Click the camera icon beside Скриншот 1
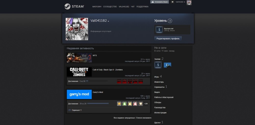This screenshot has width=255, height=125. click(x=70, y=110)
